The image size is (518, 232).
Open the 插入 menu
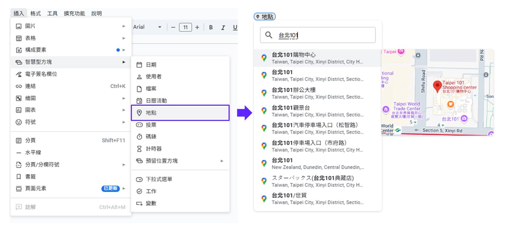(x=19, y=13)
